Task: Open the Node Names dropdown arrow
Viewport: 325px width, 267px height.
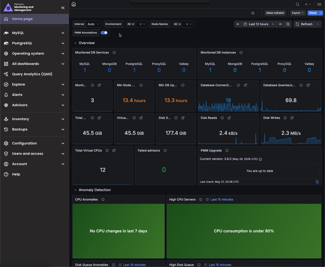Action: tap(191, 24)
